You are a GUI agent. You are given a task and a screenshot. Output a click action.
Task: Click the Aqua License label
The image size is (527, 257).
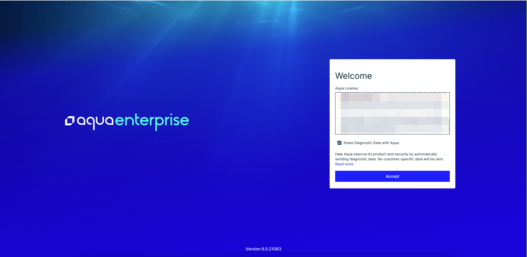click(x=346, y=88)
